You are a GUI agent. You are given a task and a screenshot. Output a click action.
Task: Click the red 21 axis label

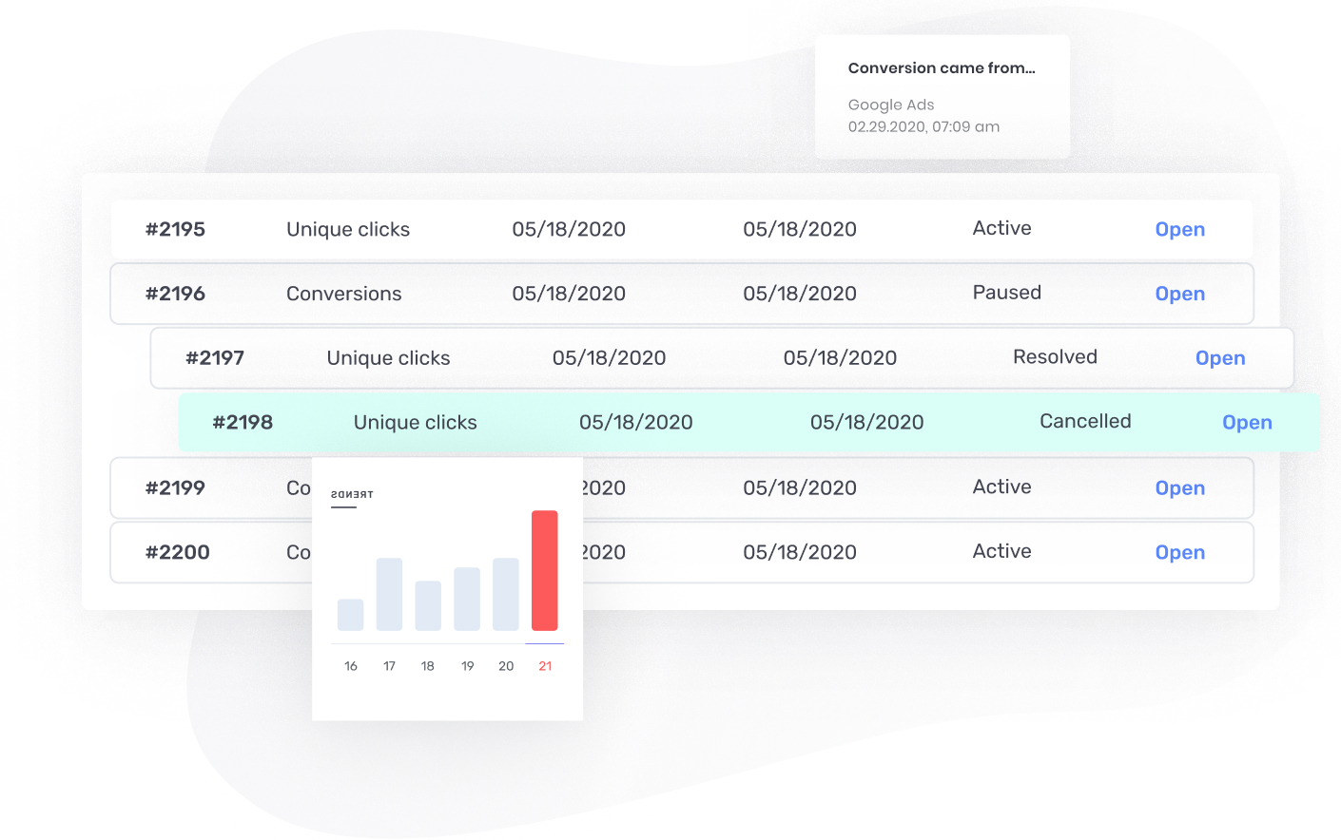tap(545, 666)
